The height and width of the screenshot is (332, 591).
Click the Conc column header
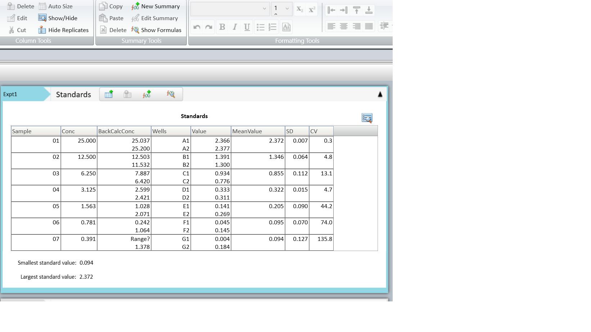79,131
